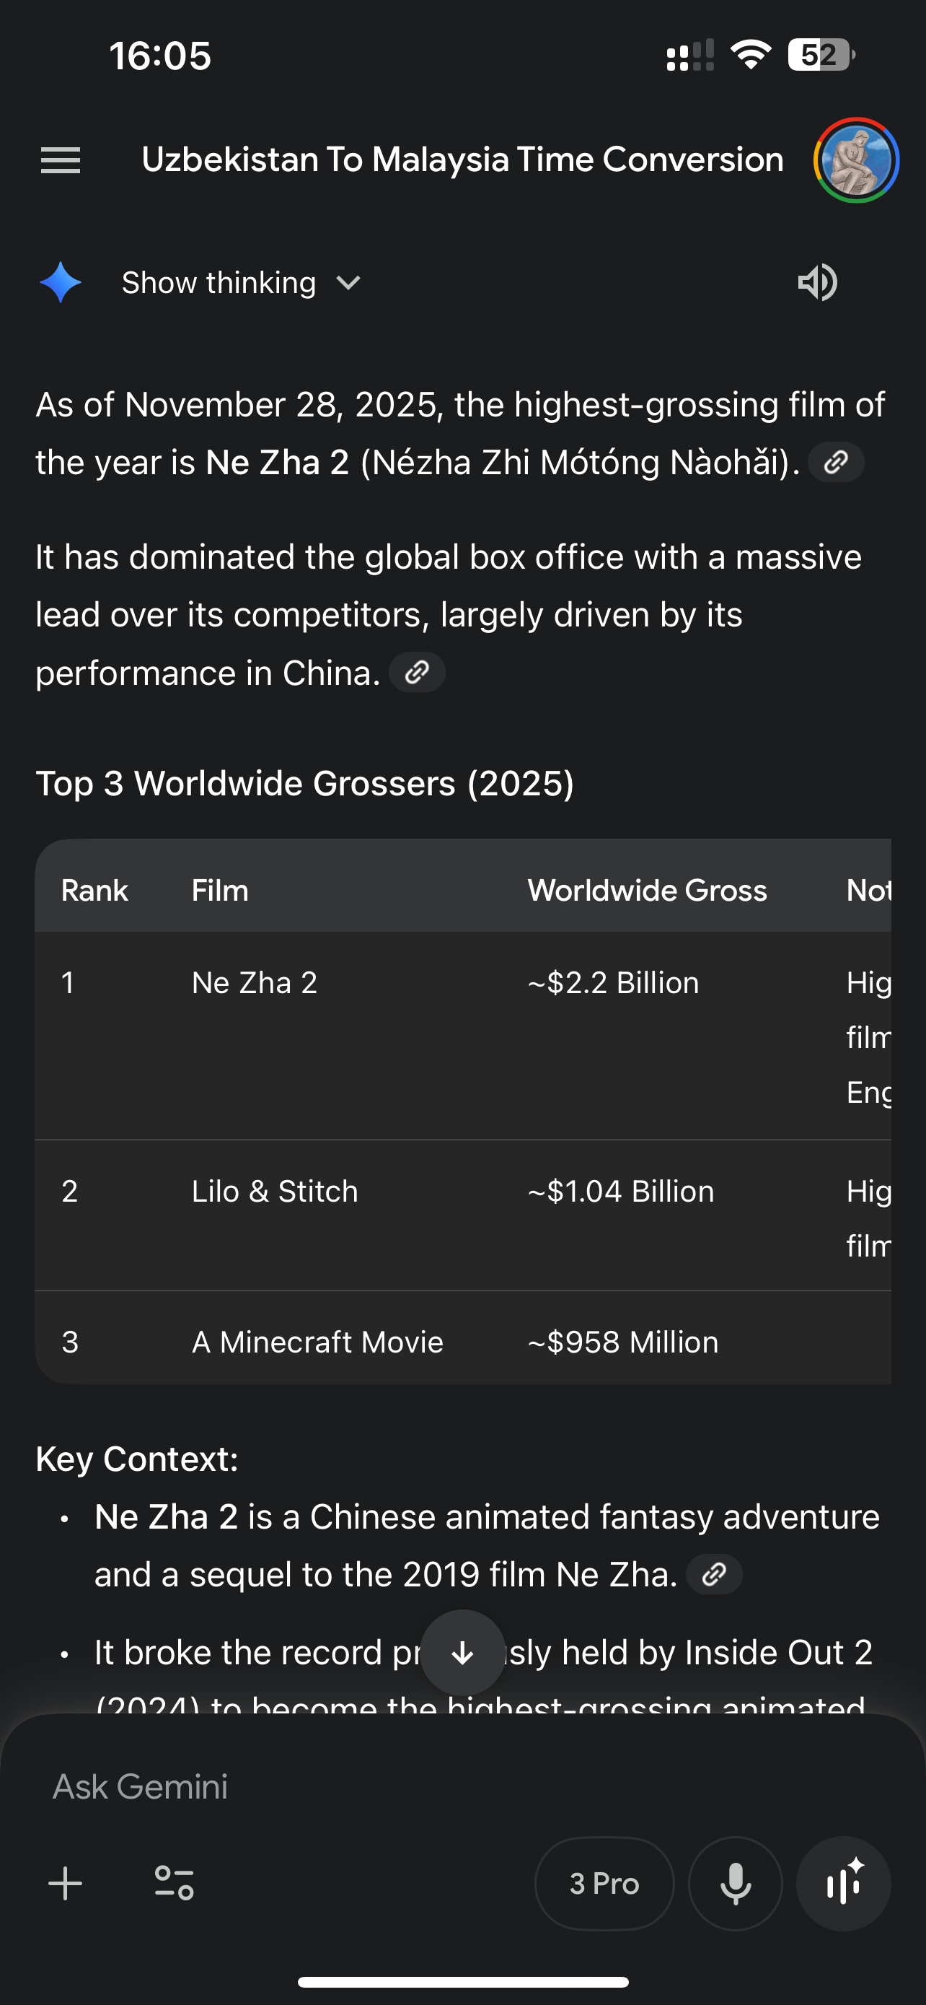Viewport: 926px width, 2005px height.
Task: Play response aloud with speaker icon
Action: [x=817, y=282]
